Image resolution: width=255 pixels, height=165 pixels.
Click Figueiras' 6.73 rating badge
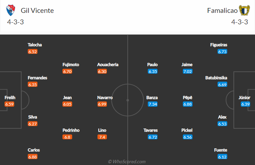click(222, 51)
